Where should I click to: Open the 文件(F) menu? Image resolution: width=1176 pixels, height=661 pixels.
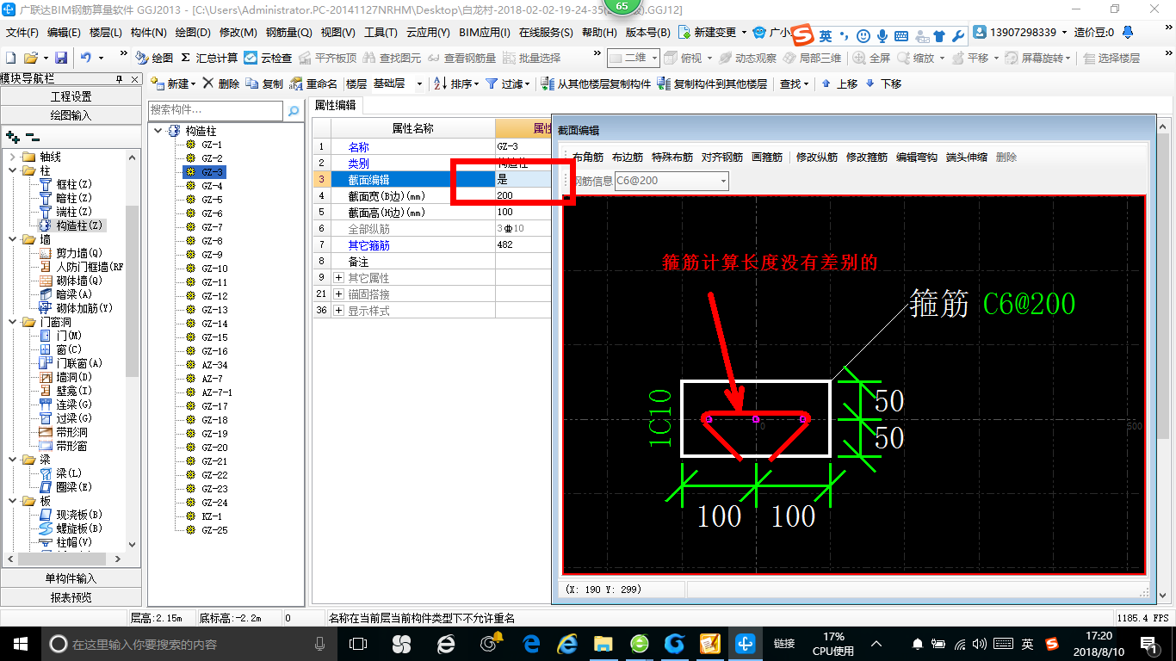click(x=22, y=32)
